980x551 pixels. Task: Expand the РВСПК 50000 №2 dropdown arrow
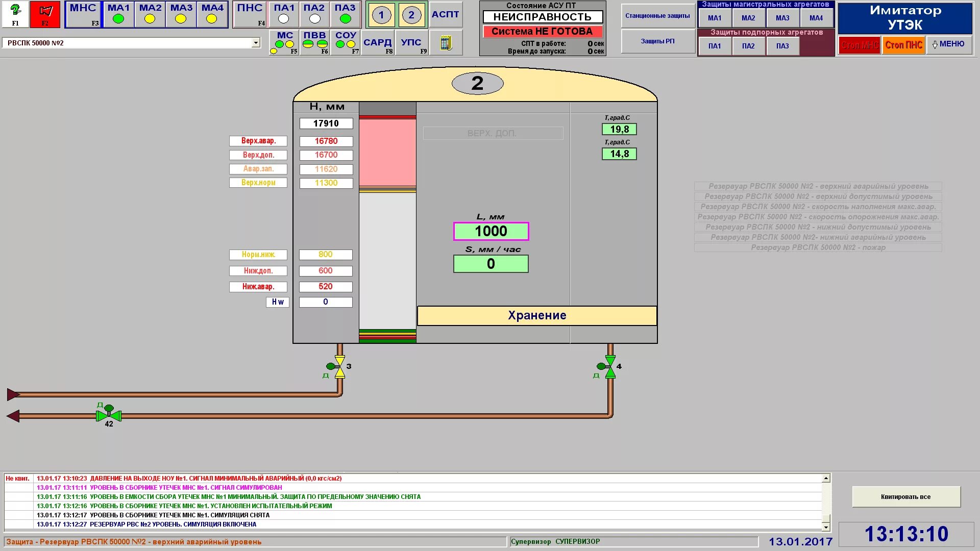[x=256, y=43]
